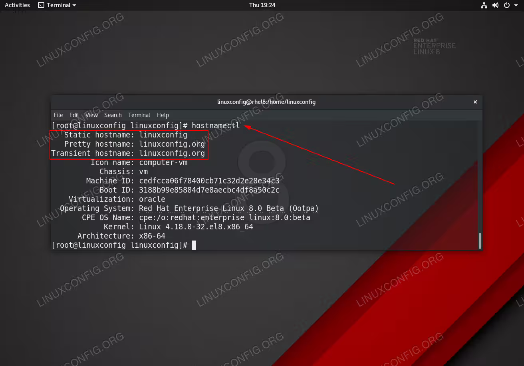Screen dimensions: 524x366
Task: Click the Machine ID value cedfcca06f78400cb71c32d2e28e34c3
Action: tap(209, 181)
